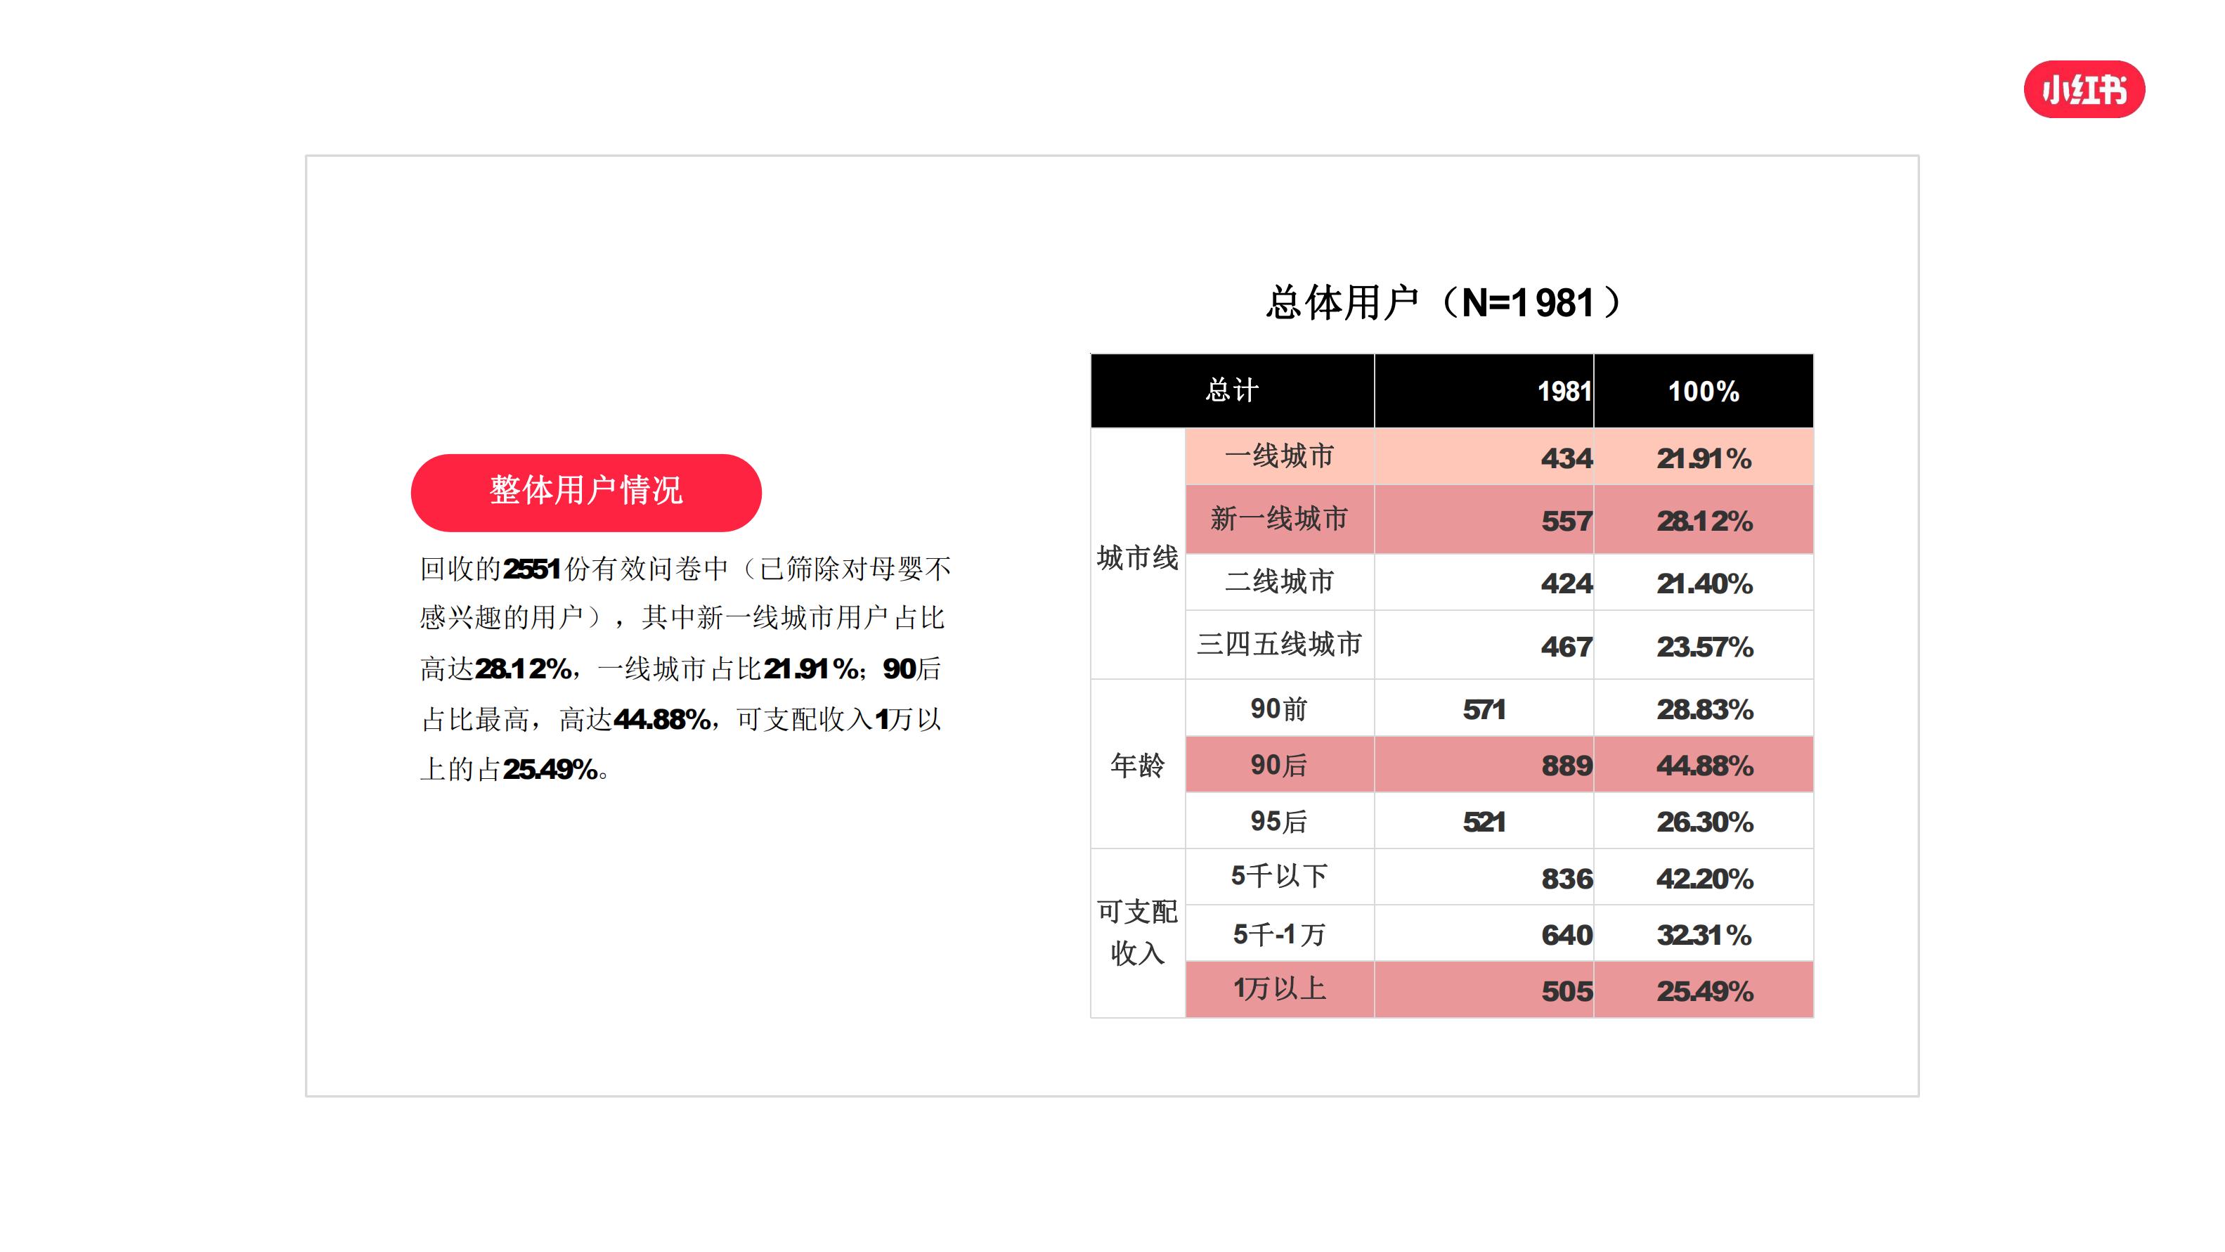Select the 年龄 category cell
Image resolution: width=2225 pixels, height=1252 pixels.
tap(1136, 764)
